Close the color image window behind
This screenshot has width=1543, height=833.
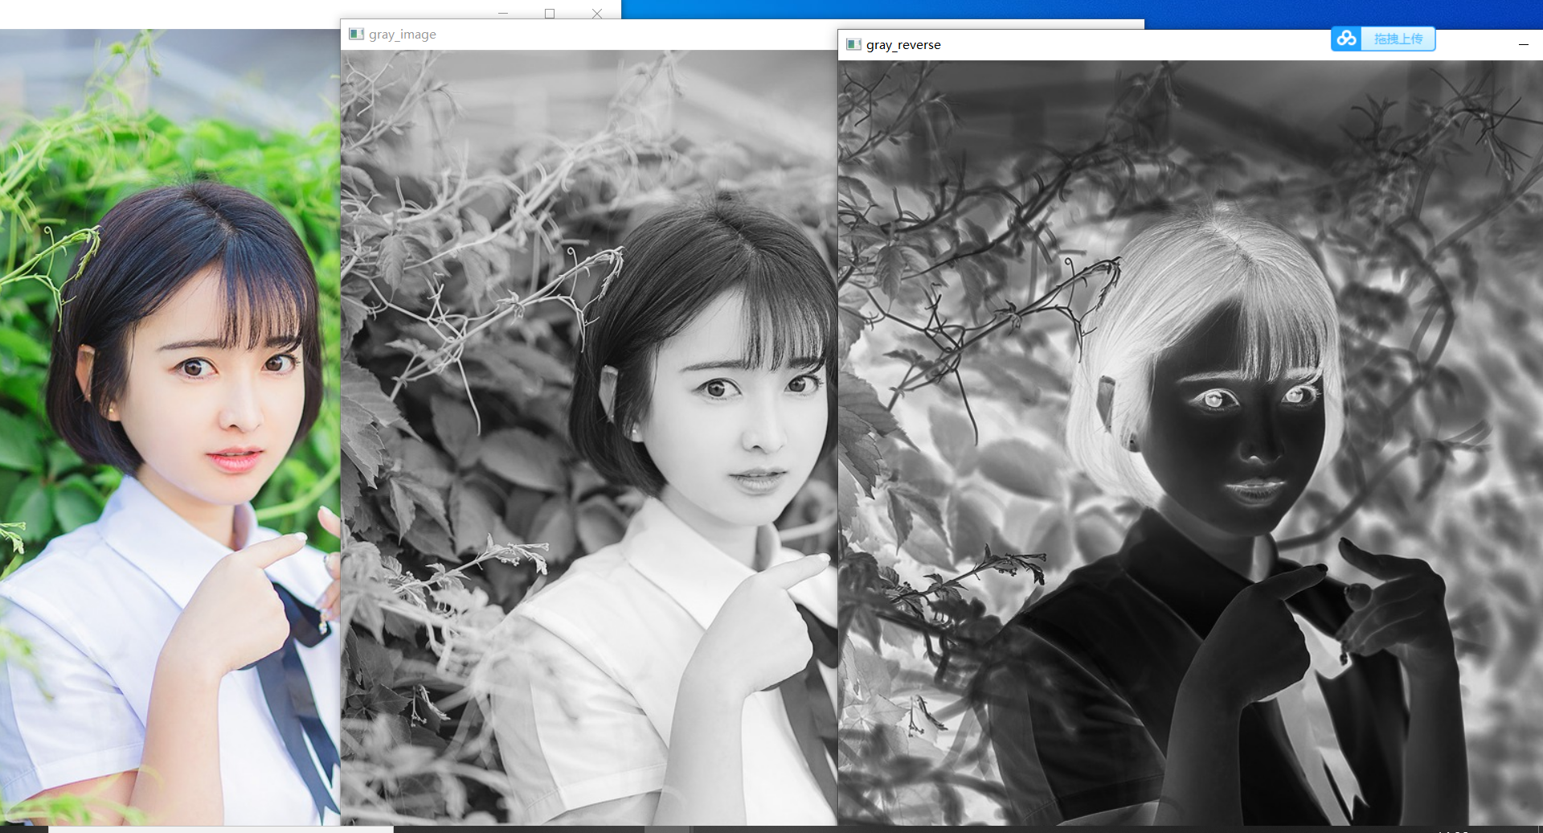pyautogui.click(x=597, y=13)
